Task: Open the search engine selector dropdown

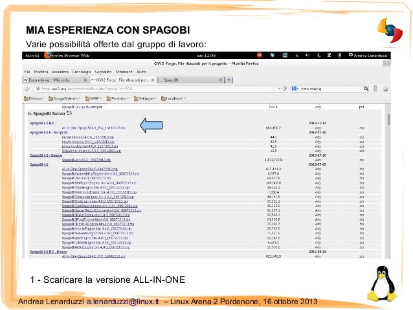Action: tap(295, 89)
